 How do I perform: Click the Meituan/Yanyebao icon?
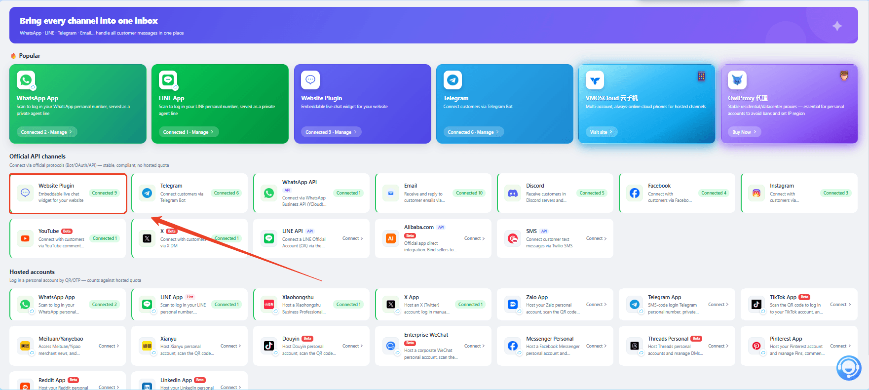25,346
